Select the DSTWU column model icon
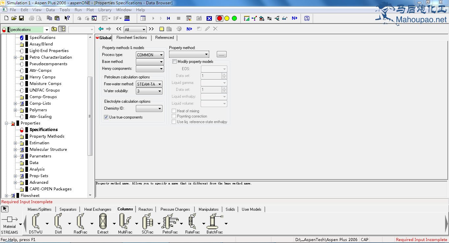The image size is (449, 243). pyautogui.click(x=36, y=221)
